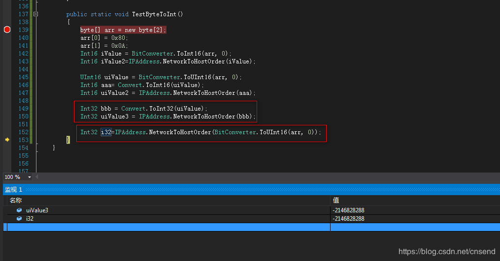Click the horizontal scrollbar left arrow
The width and height of the screenshot is (500, 261).
click(36, 177)
